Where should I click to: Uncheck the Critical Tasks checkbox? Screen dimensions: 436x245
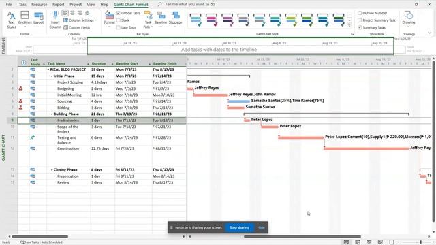coord(119,13)
